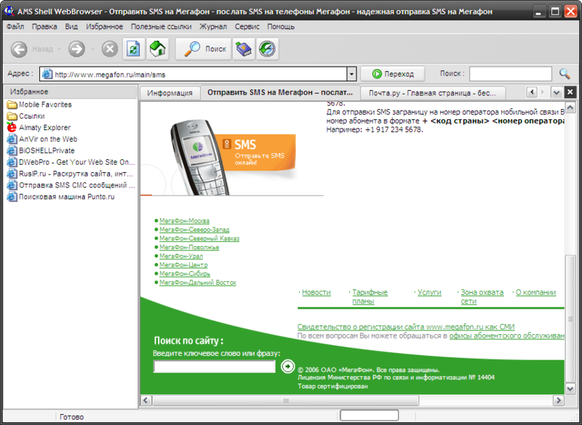
Task: Click the horizontal scrollbar left arrow
Action: click(x=145, y=400)
